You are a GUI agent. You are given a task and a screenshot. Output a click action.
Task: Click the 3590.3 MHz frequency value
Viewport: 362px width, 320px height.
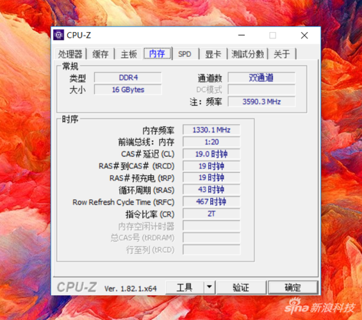click(261, 102)
